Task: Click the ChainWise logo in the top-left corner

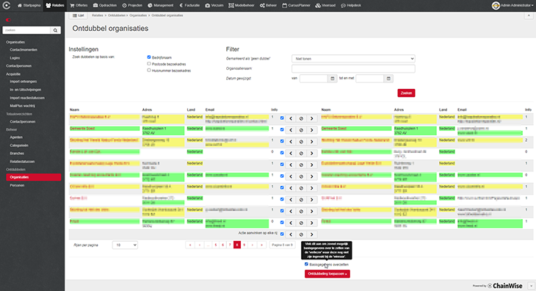Action: (7, 5)
